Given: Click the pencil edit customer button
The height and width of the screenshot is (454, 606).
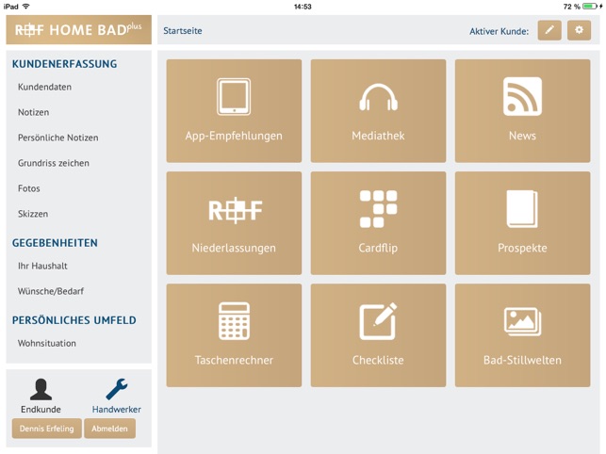Looking at the screenshot, I should [549, 30].
